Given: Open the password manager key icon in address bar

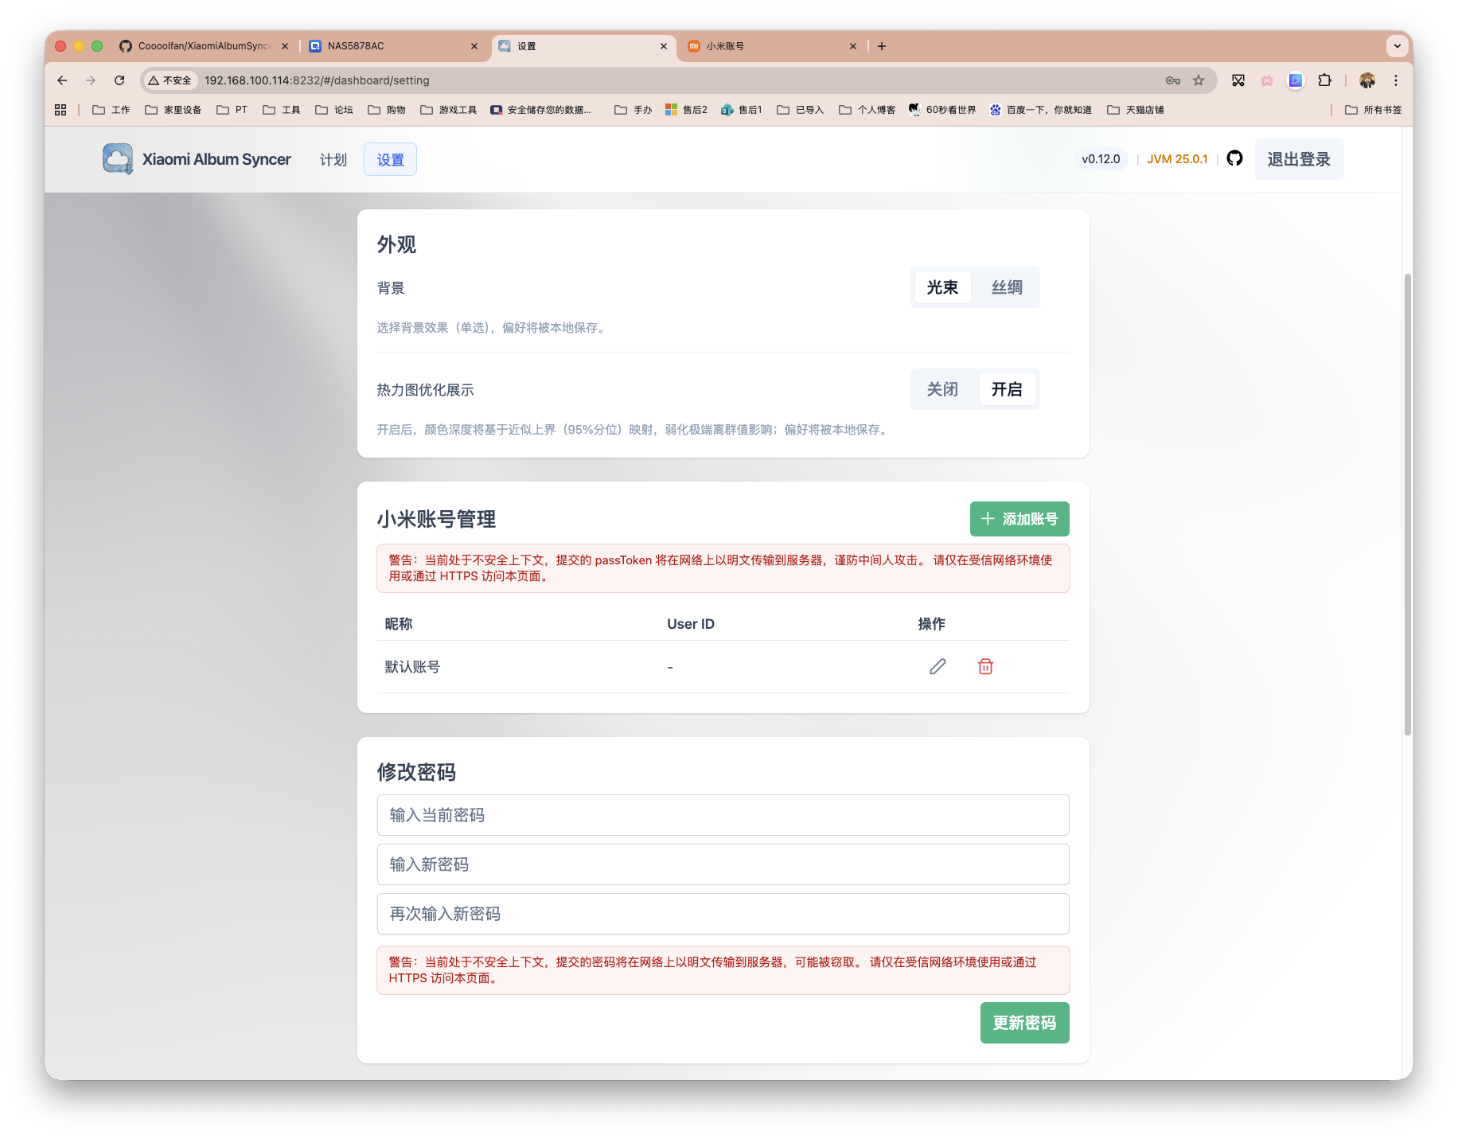Looking at the screenshot, I should click(x=1171, y=80).
